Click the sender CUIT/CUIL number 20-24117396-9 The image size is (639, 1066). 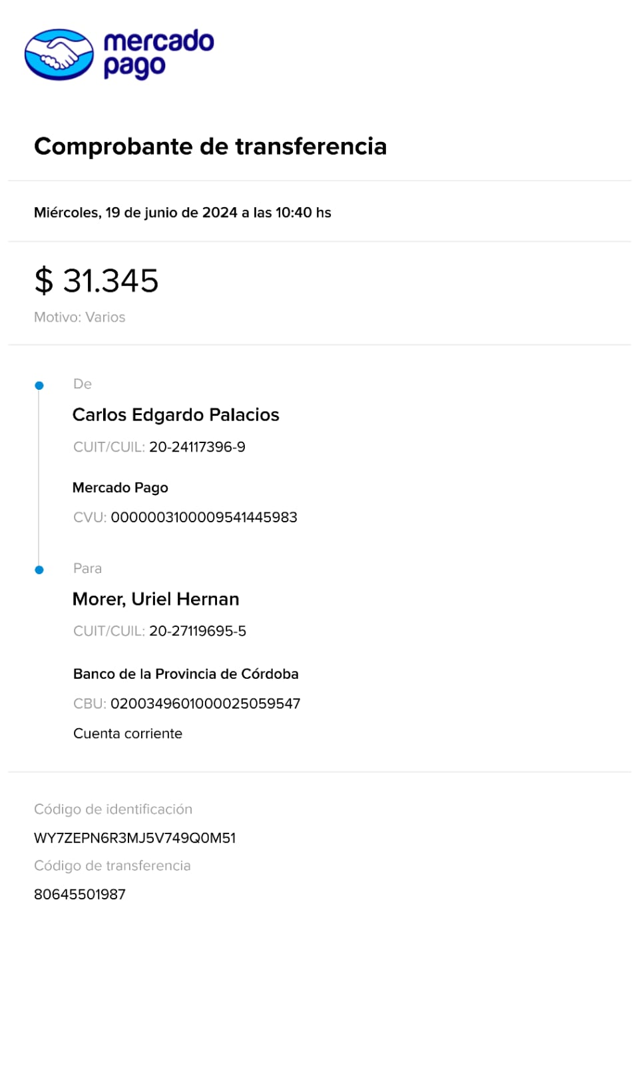coord(197,447)
